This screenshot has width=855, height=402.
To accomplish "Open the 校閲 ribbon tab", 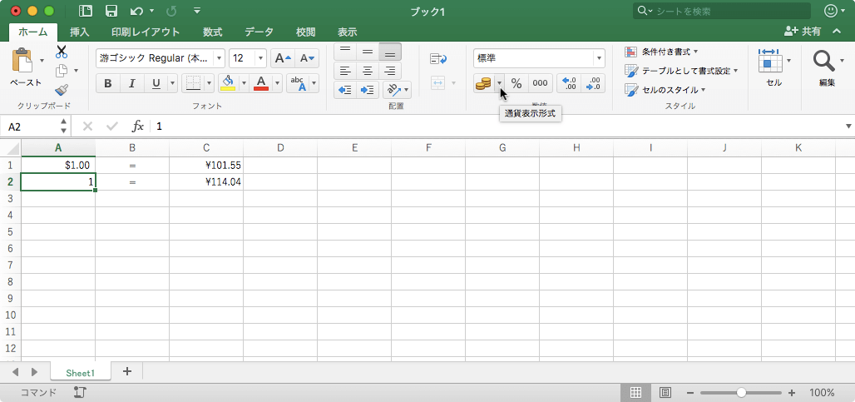I will click(x=305, y=32).
